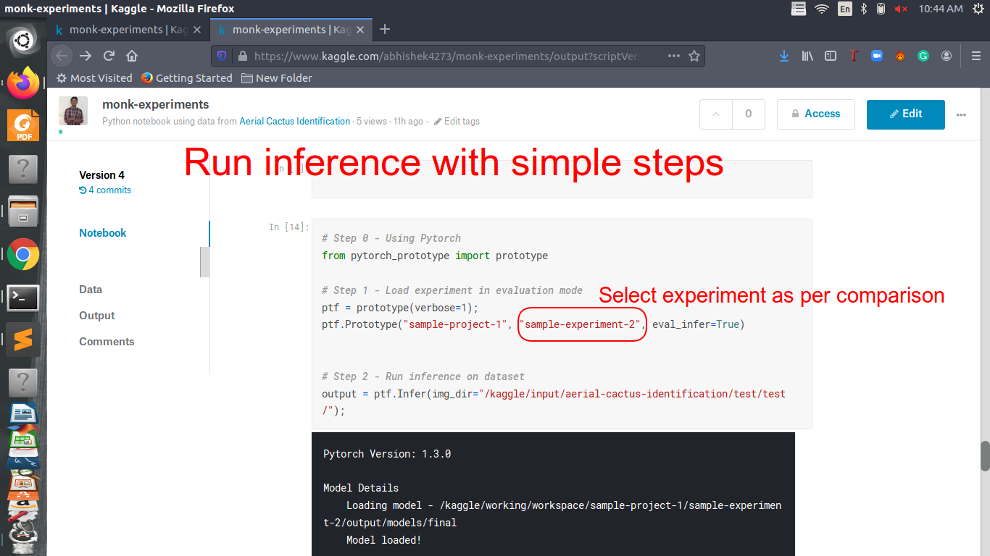This screenshot has width=990, height=556.
Task: Click the address bar URL field
Action: [x=448, y=56]
